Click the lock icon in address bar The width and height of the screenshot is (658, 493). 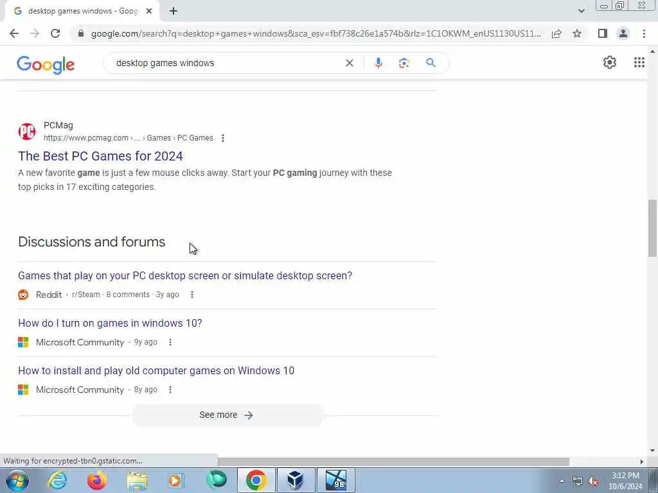pyautogui.click(x=81, y=33)
